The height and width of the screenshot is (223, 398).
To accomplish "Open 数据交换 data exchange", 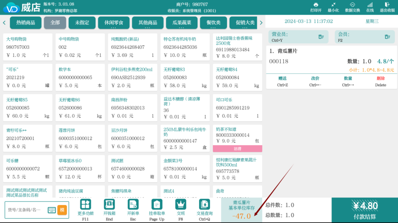I will (x=352, y=5).
